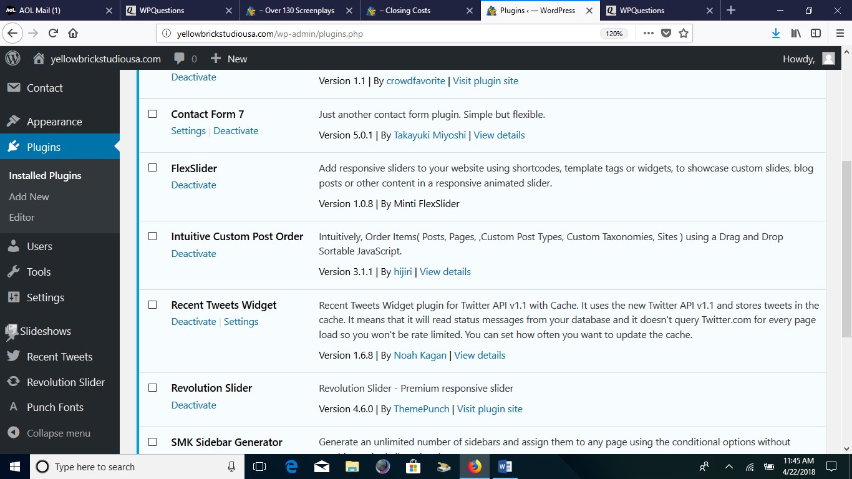This screenshot has width=852, height=479.
Task: Open the Firefox hamburger menu
Action: click(x=839, y=33)
